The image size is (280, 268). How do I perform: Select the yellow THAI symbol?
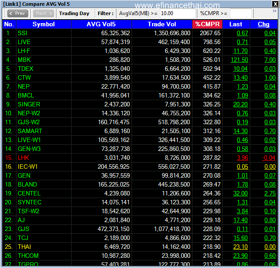click(24, 247)
